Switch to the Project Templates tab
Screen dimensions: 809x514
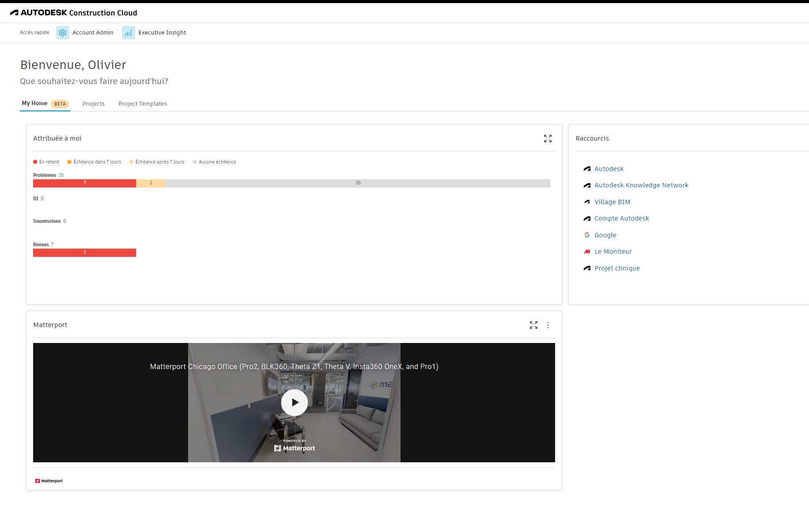tap(143, 103)
